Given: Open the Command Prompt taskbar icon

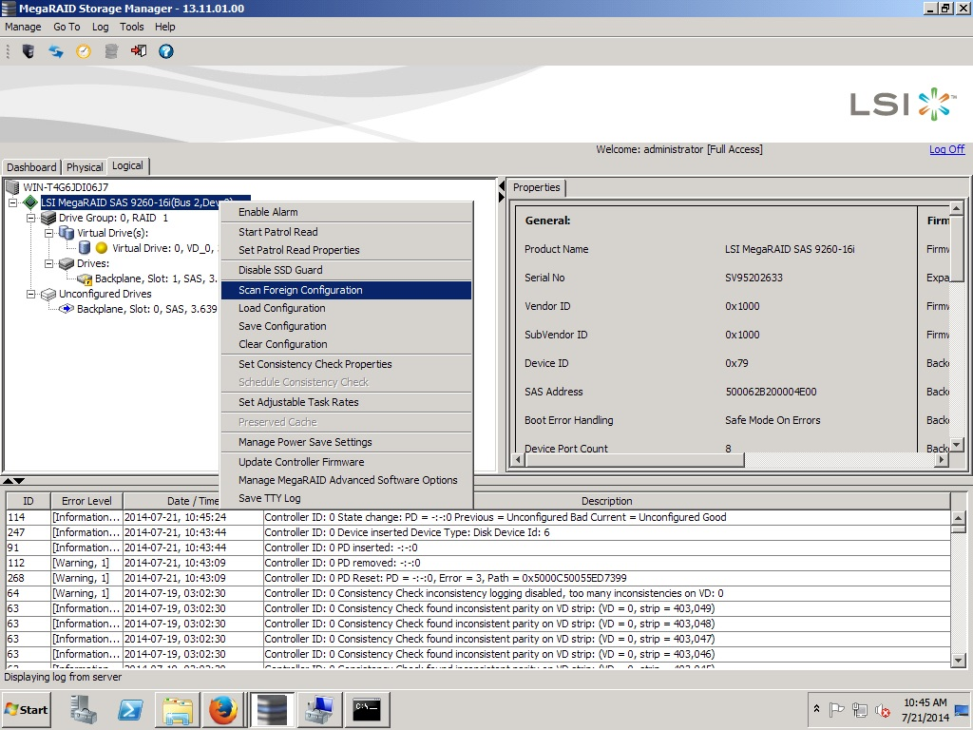Looking at the screenshot, I should 367,709.
